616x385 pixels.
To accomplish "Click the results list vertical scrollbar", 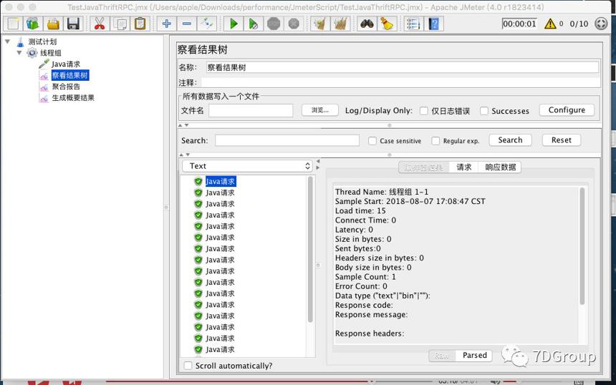I will pyautogui.click(x=310, y=250).
